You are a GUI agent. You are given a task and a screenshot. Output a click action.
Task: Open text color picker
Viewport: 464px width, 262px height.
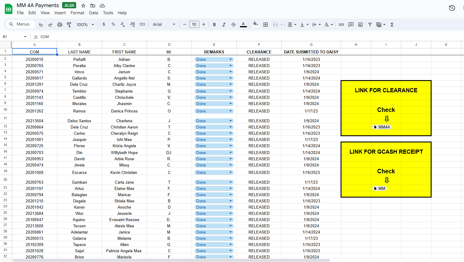point(243,25)
